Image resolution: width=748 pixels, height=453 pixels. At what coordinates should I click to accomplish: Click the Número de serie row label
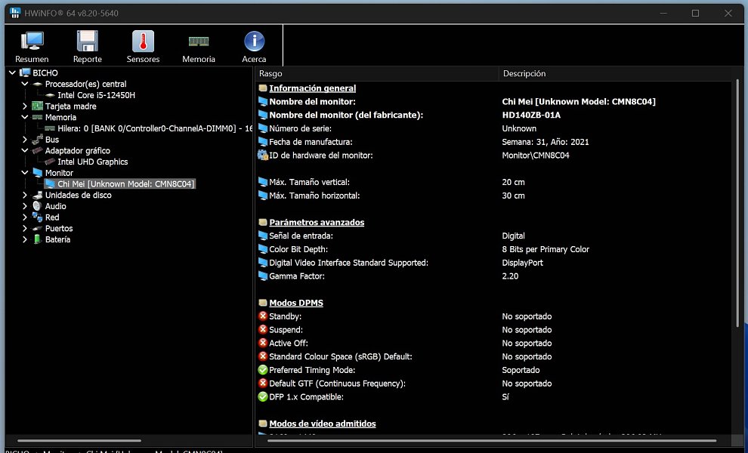[x=300, y=128]
